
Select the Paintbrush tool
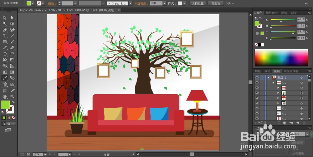(12, 42)
